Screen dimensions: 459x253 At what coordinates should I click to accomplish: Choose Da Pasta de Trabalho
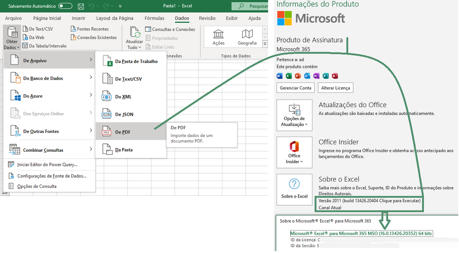pos(131,61)
